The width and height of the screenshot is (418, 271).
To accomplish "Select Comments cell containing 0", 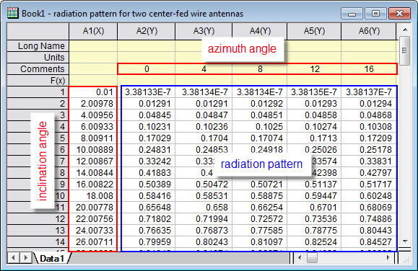I will pyautogui.click(x=147, y=69).
